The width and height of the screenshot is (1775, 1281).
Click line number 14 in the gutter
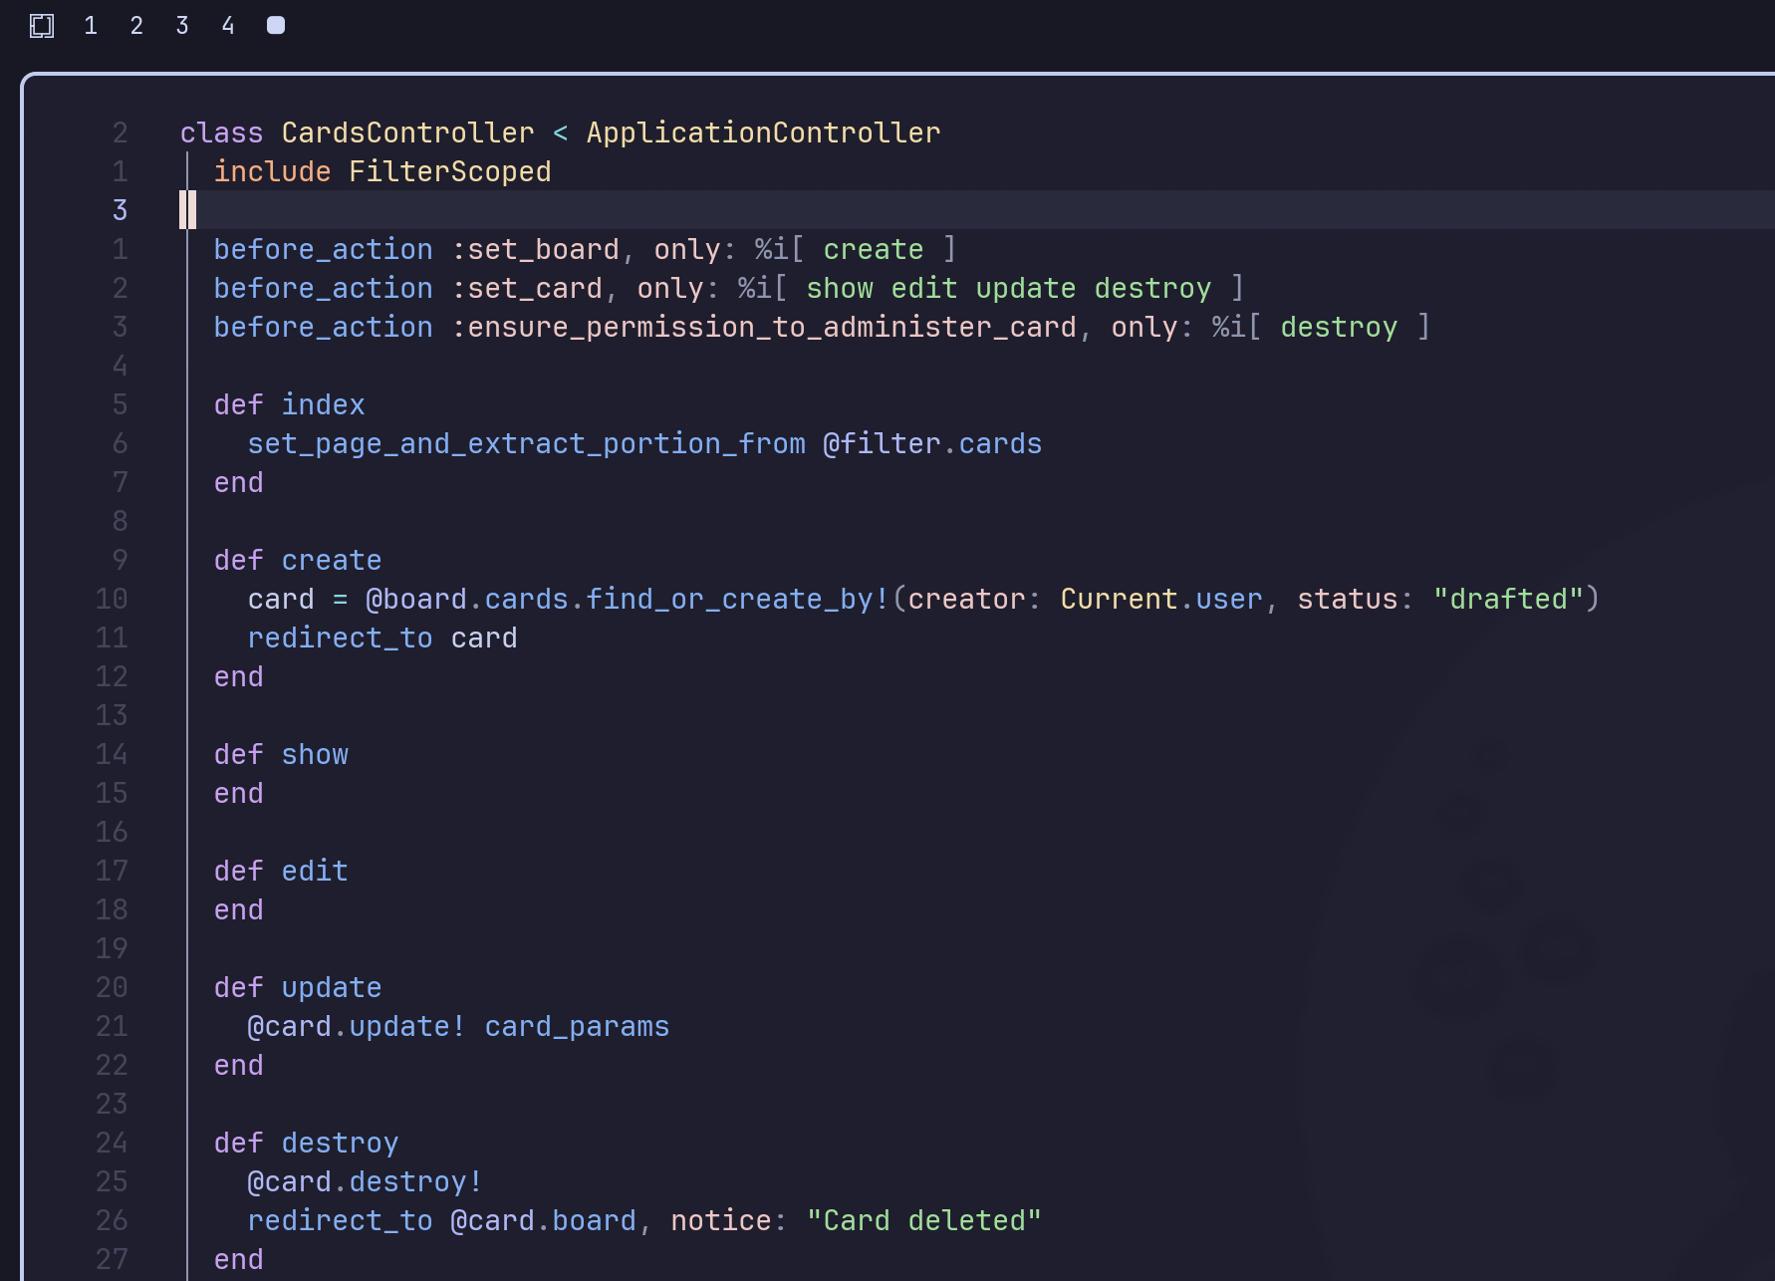tap(112, 754)
